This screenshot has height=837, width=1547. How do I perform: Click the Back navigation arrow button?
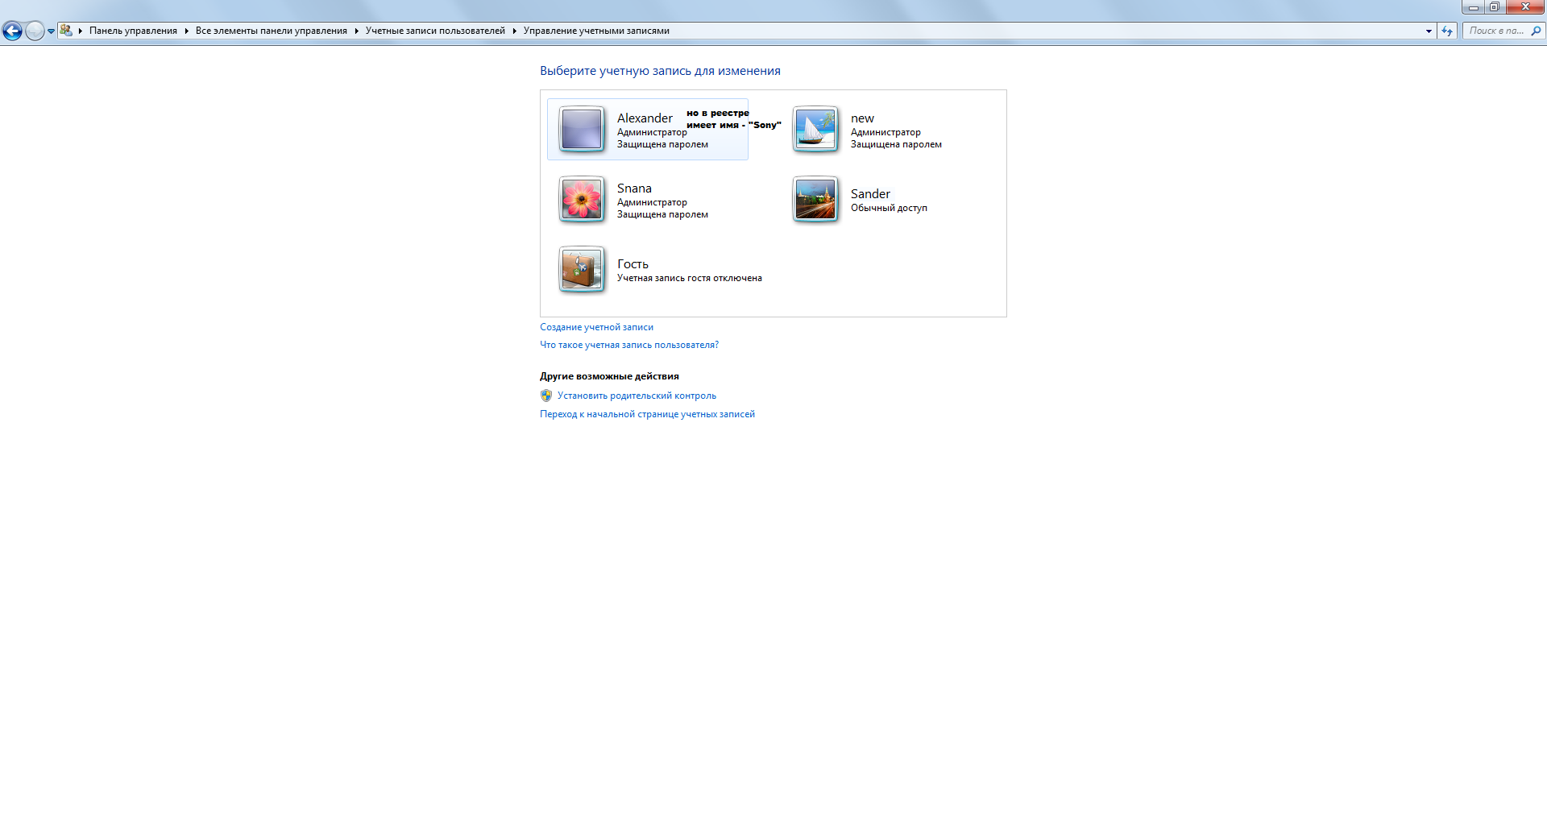pos(12,31)
